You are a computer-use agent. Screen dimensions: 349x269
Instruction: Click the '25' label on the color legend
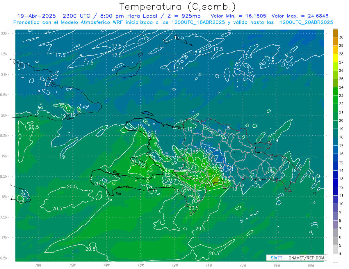pyautogui.click(x=341, y=79)
